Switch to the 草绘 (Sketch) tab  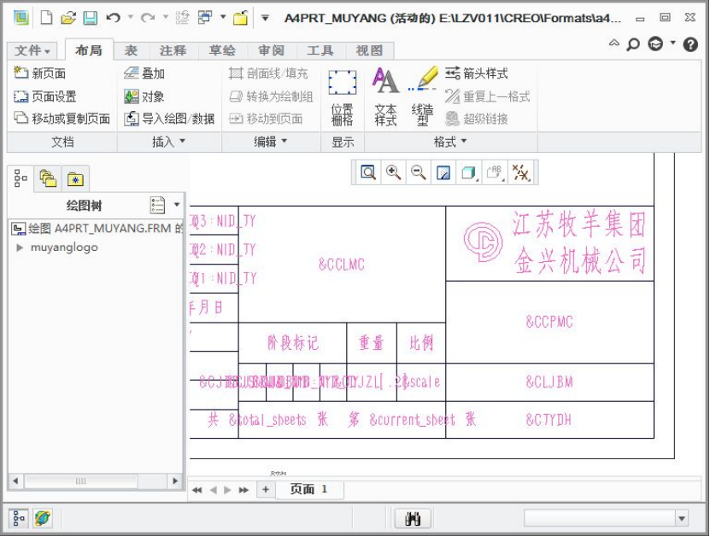coord(222,50)
